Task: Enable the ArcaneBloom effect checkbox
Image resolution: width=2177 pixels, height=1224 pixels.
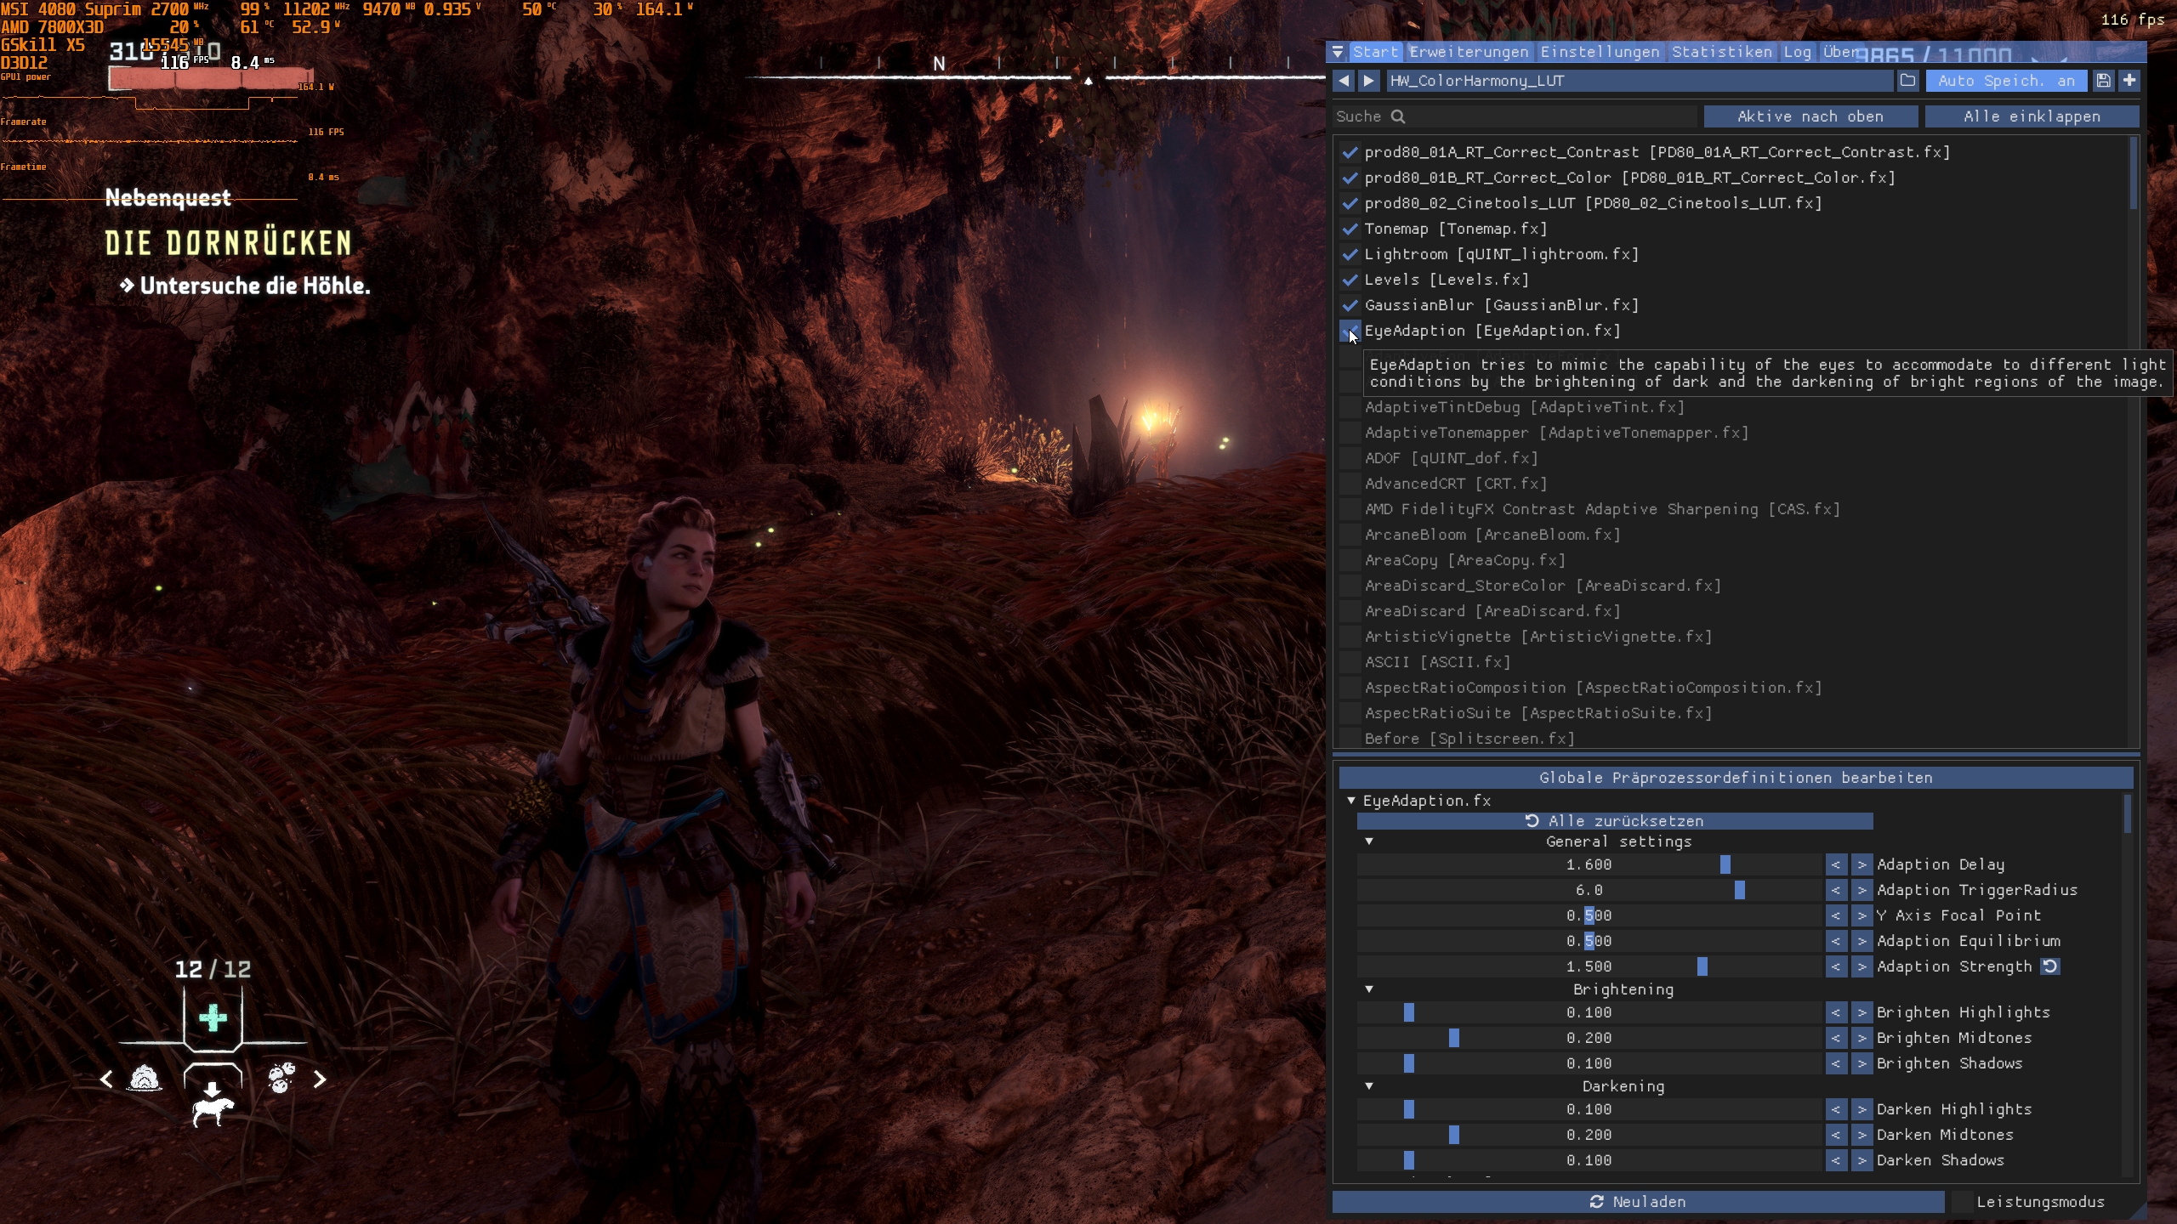Action: pyautogui.click(x=1350, y=535)
